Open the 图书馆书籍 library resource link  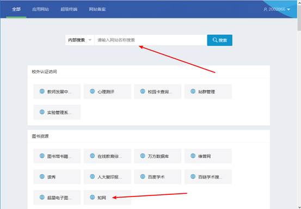(57, 156)
